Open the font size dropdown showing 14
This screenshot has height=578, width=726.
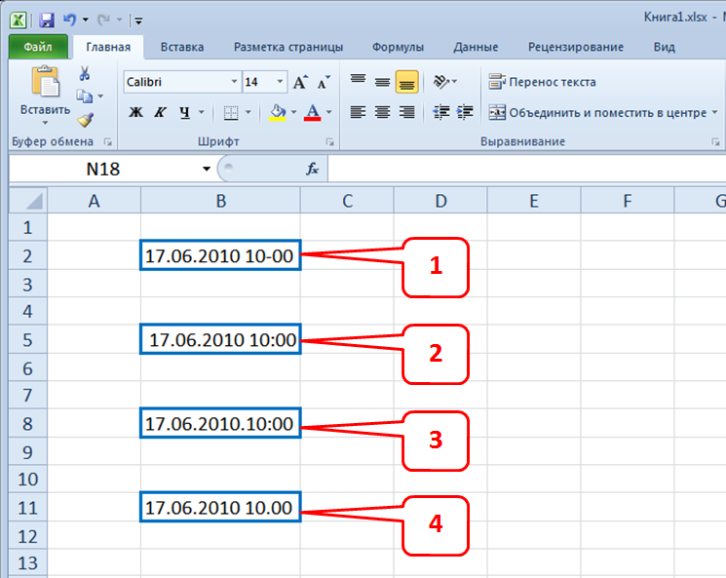click(281, 83)
